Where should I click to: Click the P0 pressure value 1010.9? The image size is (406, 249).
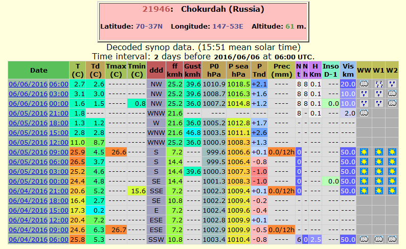tap(214, 84)
